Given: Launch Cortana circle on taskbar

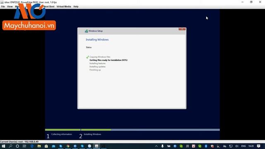Looking at the screenshot, I should pos(17,146).
